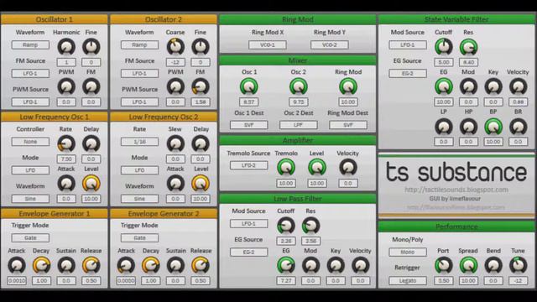Click Mixer Osc 2 level knob
Screen dimensions: 537x302
(x=299, y=87)
